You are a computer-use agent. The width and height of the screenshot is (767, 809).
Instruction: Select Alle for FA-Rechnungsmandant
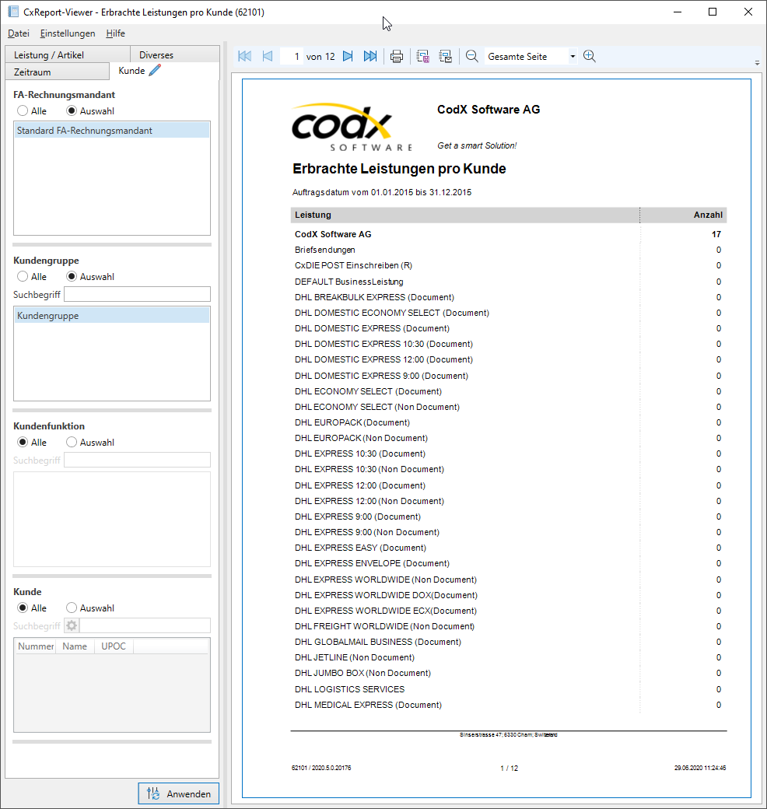point(32,111)
